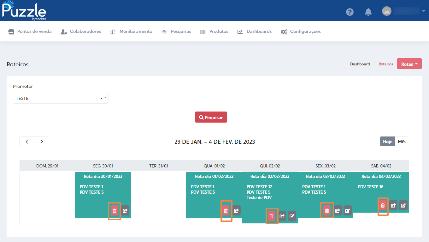Viewport: 429px width, 242px height.
Task: Click the SÁB. 04/02 column header
Action: coord(381,166)
